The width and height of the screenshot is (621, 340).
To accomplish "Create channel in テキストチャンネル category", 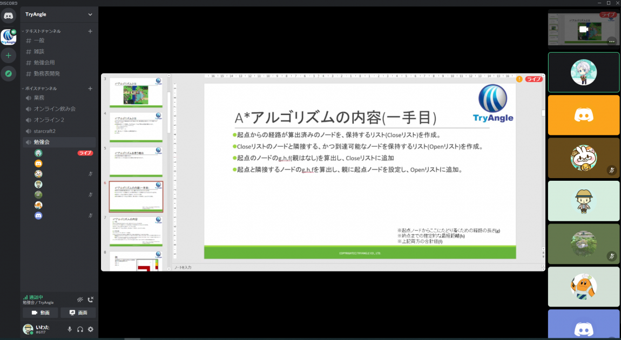I will pyautogui.click(x=90, y=31).
